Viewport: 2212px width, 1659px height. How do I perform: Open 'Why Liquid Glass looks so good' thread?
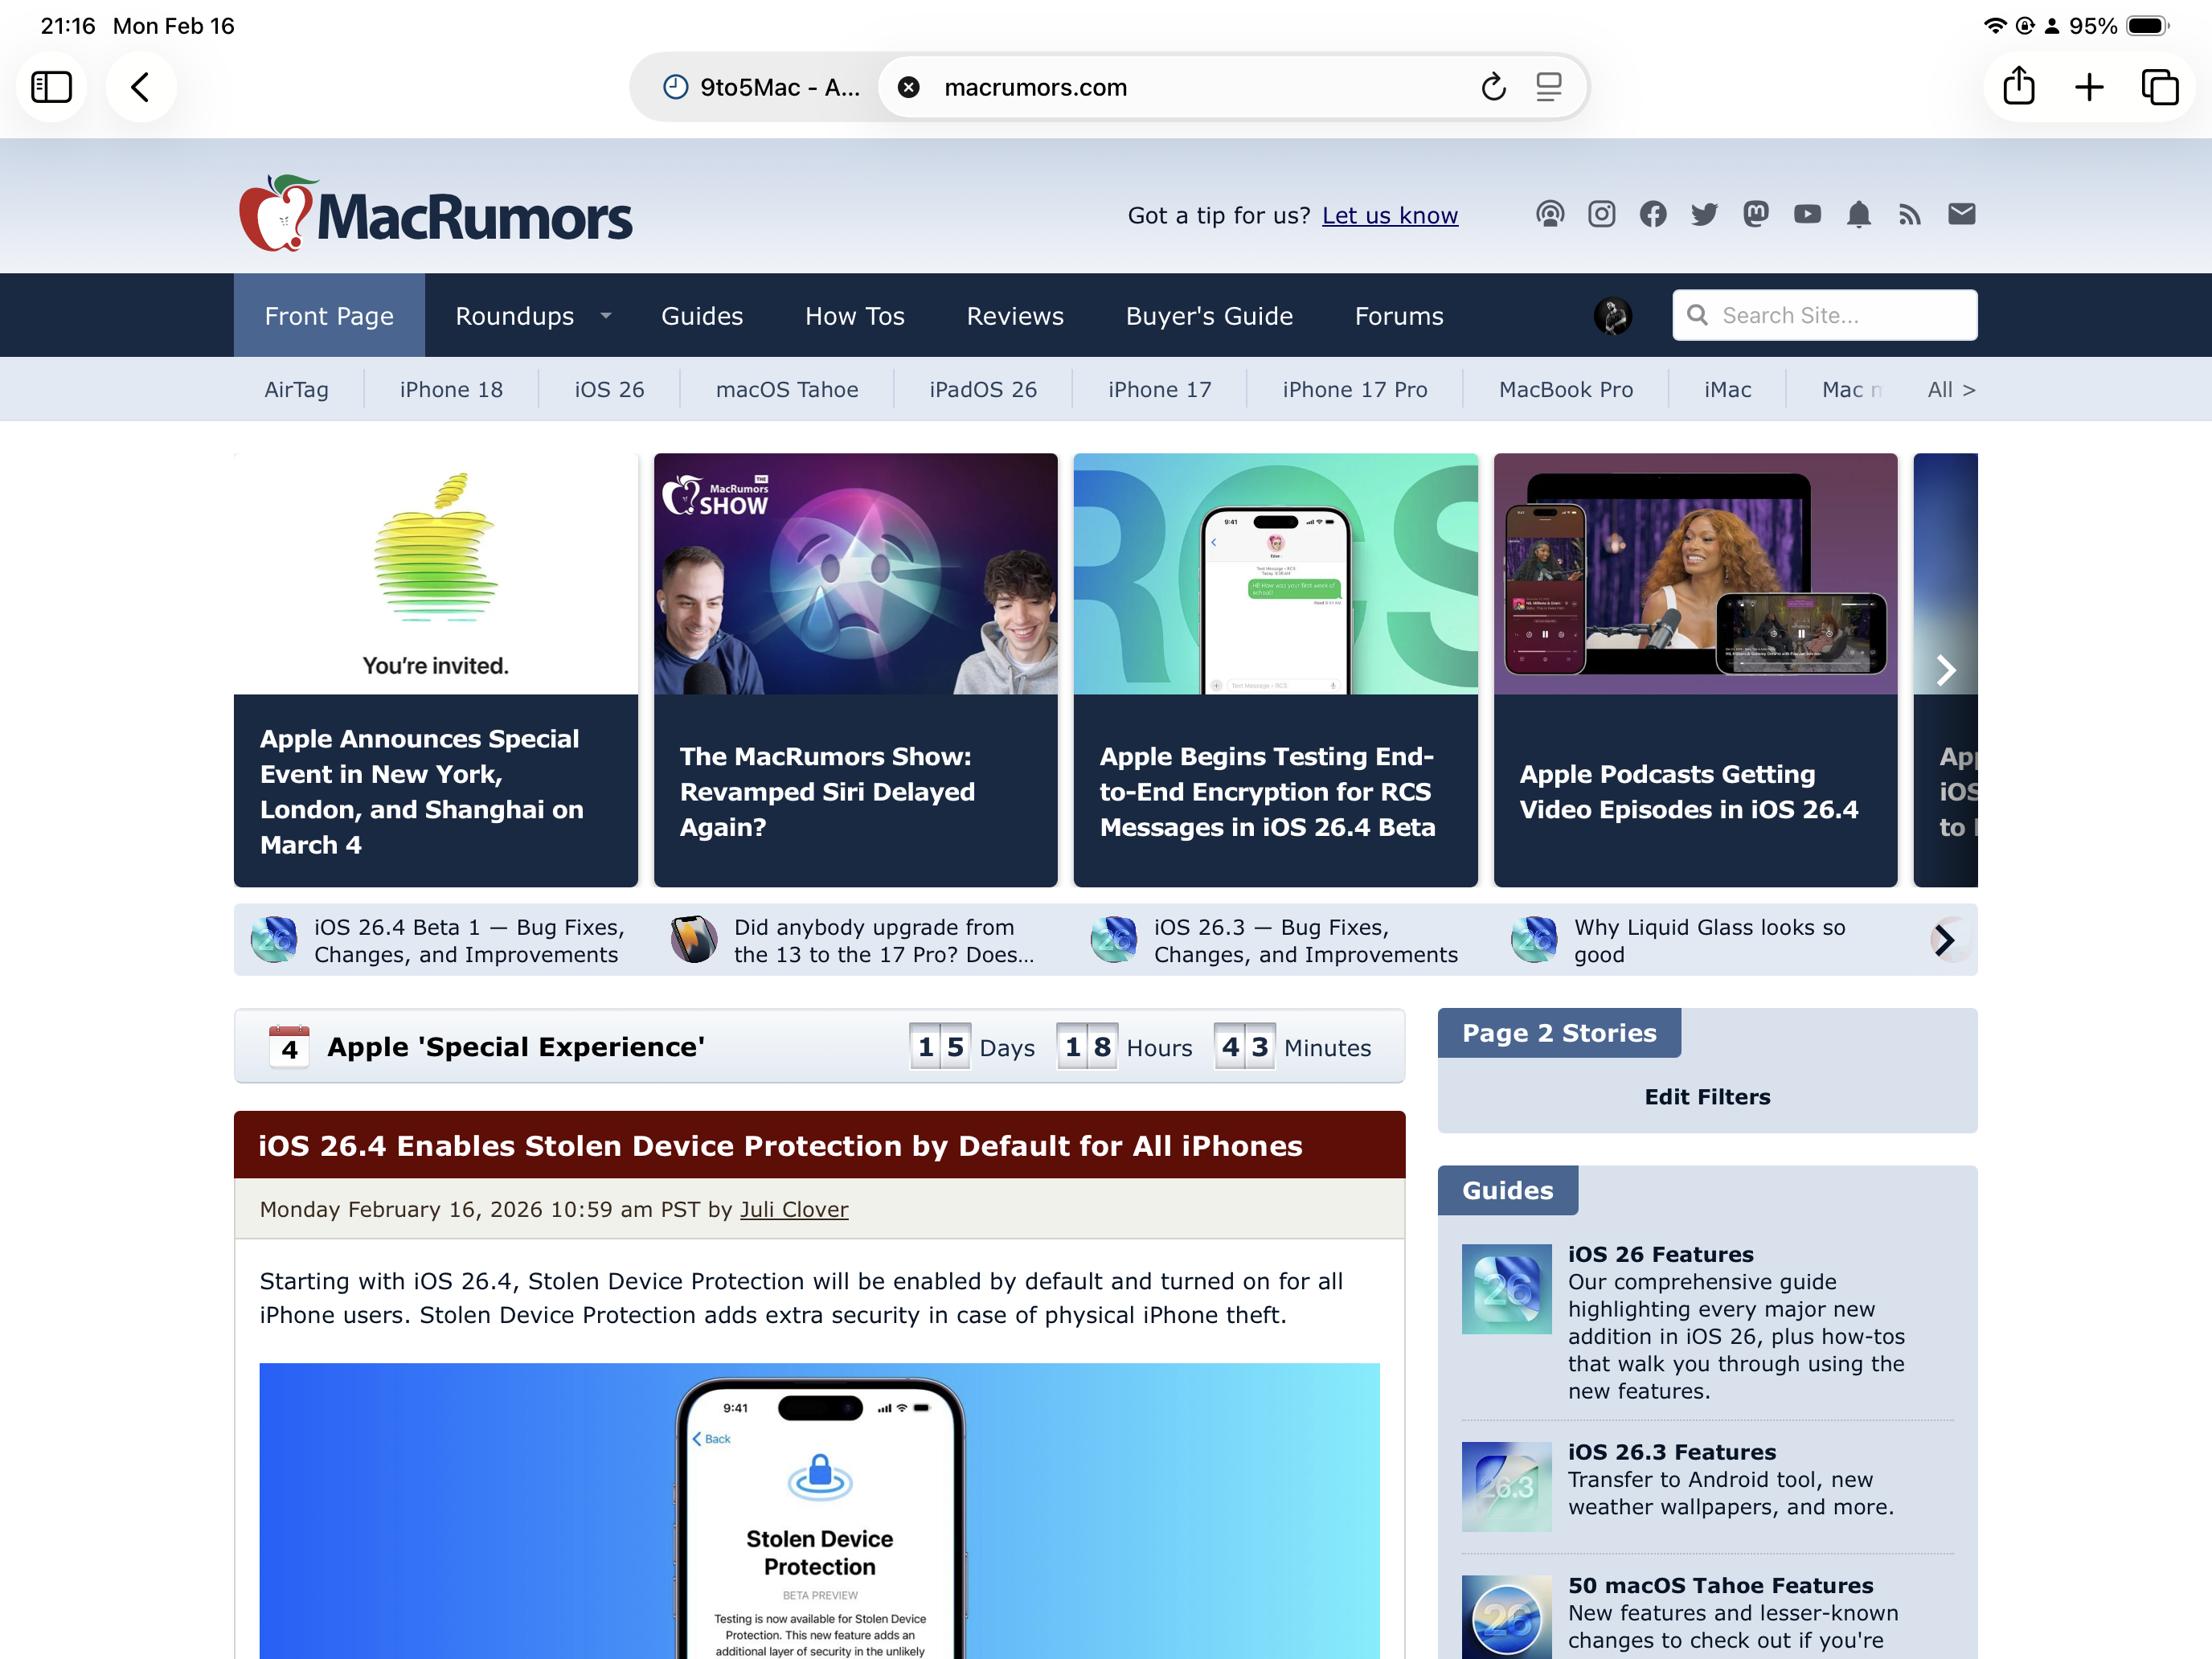pos(1680,941)
